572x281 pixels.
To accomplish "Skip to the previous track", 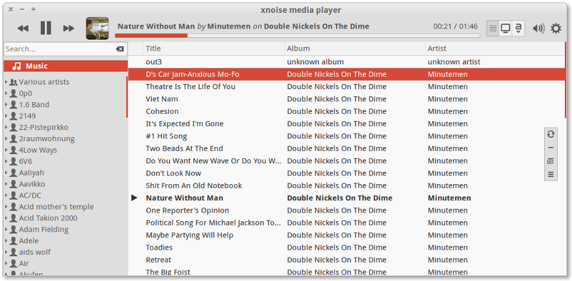I will pos(23,28).
